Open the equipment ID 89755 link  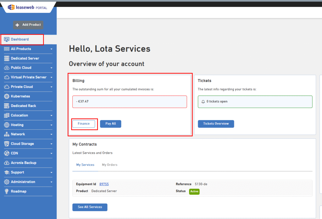104,184
